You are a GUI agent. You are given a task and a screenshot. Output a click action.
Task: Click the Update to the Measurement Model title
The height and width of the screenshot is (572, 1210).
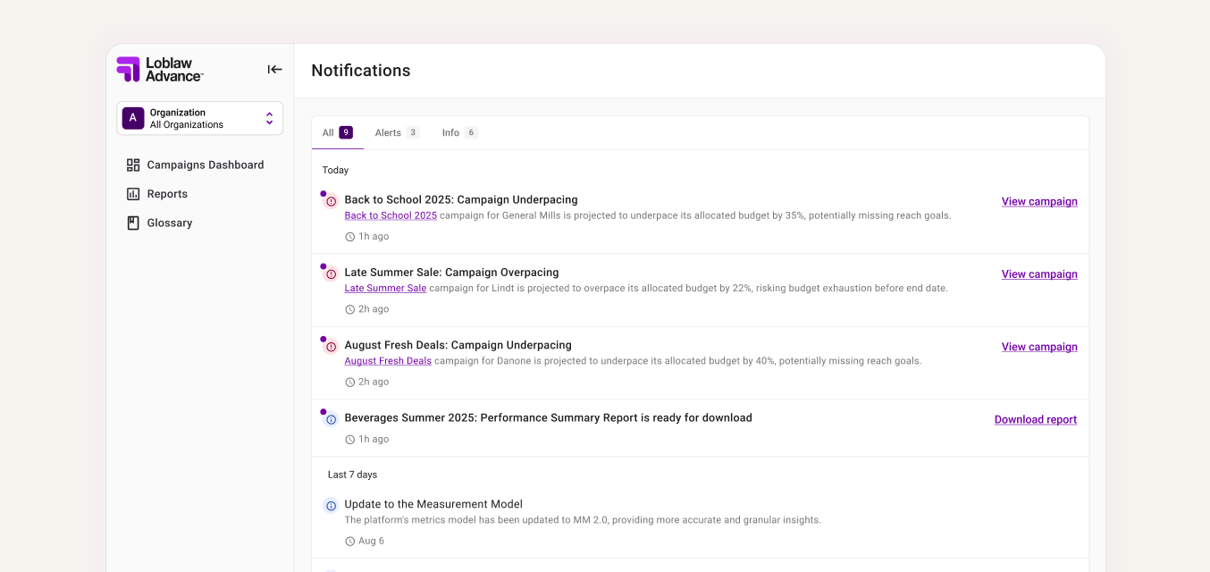[433, 504]
